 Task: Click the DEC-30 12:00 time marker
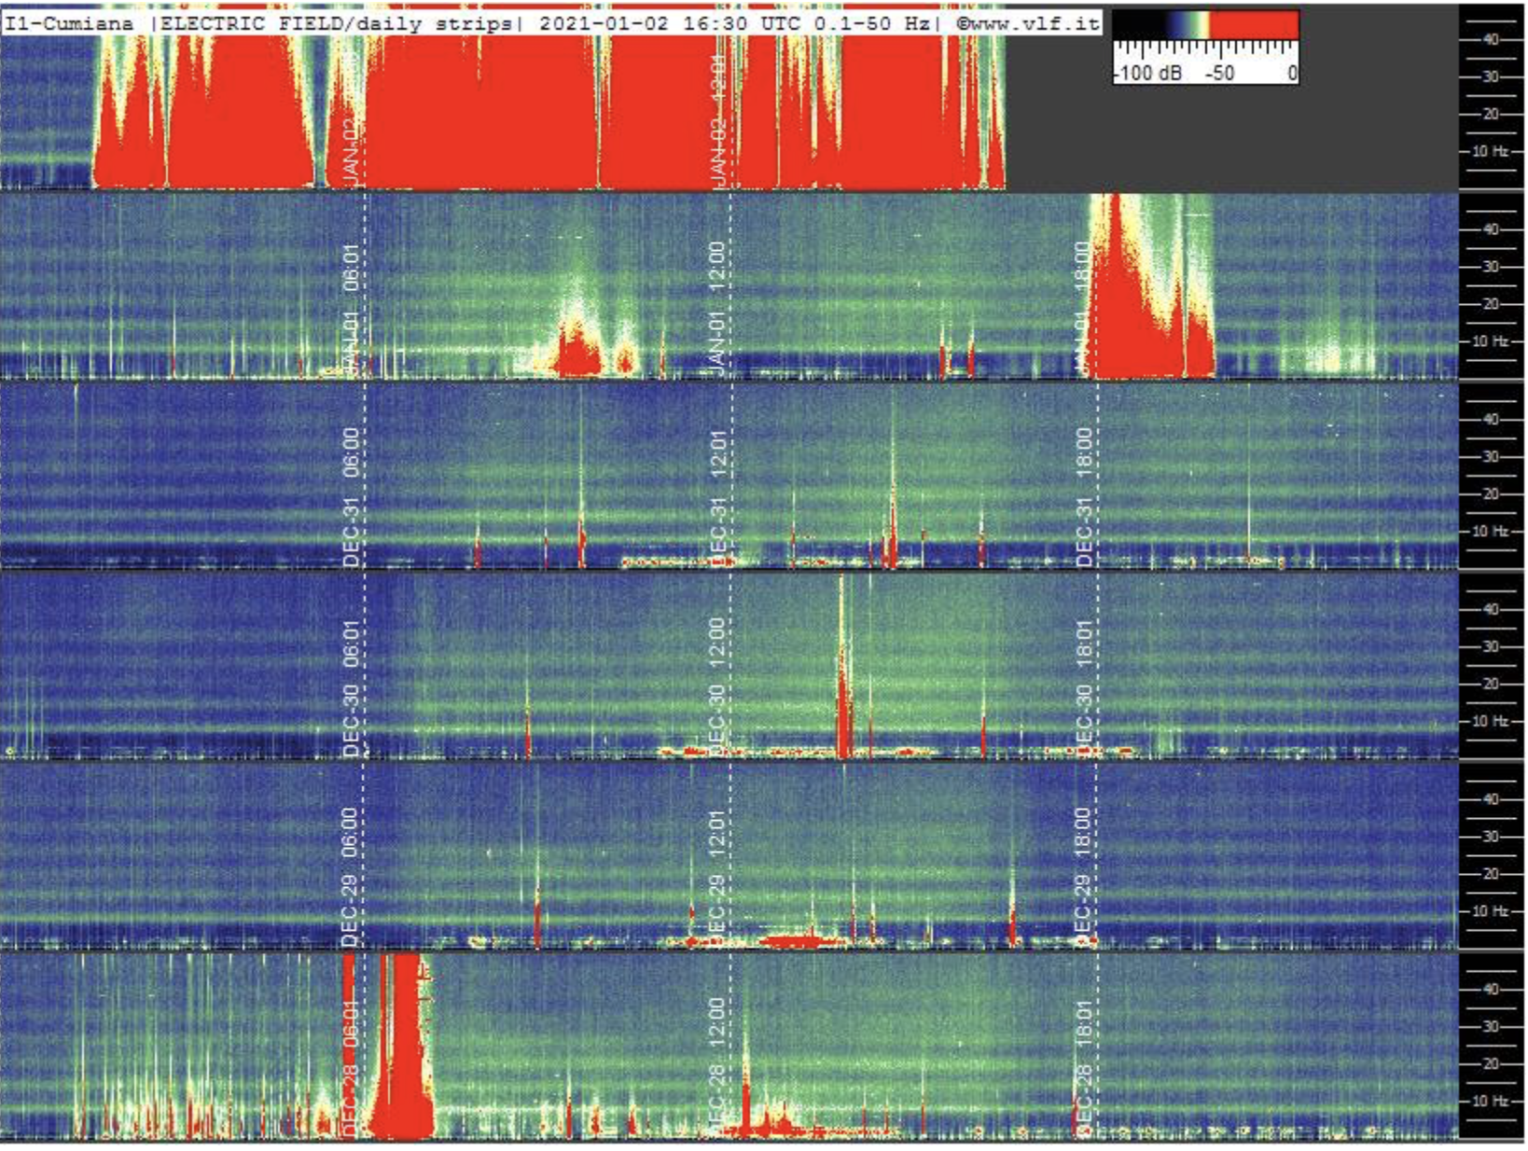coord(718,687)
